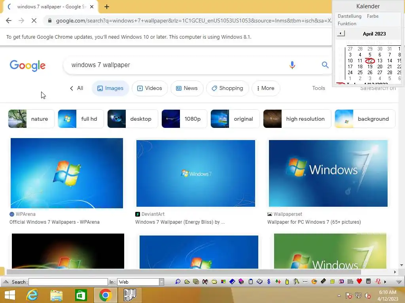Open DeviantArt Energy Bliss wallpaper link

coord(180,222)
